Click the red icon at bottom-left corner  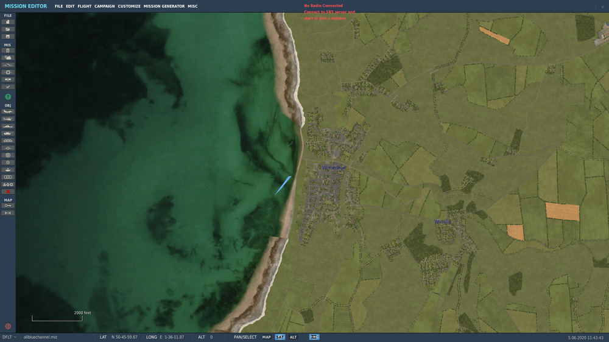tap(8, 326)
